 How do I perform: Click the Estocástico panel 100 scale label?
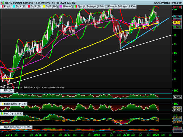coord(176,104)
